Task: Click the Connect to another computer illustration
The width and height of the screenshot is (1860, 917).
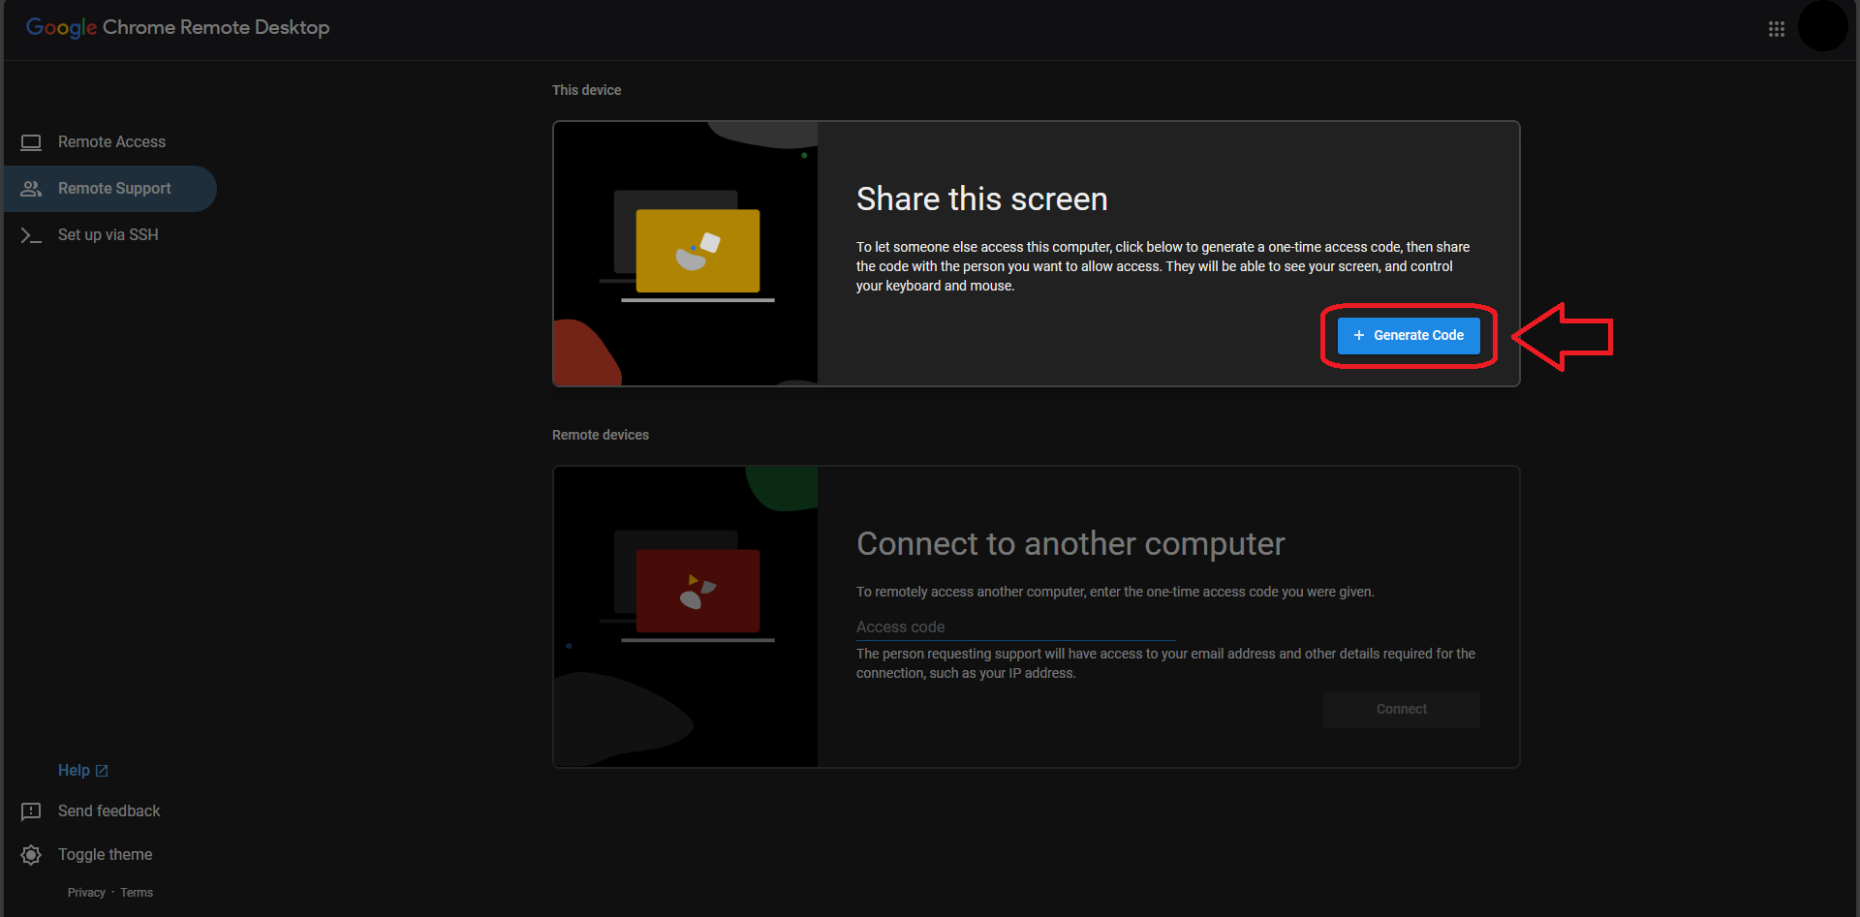Action: 686,617
